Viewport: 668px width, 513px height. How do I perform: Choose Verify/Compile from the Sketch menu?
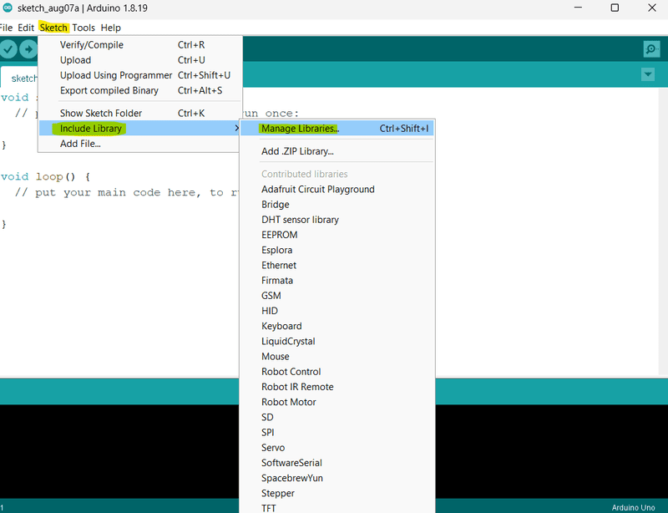(140, 45)
